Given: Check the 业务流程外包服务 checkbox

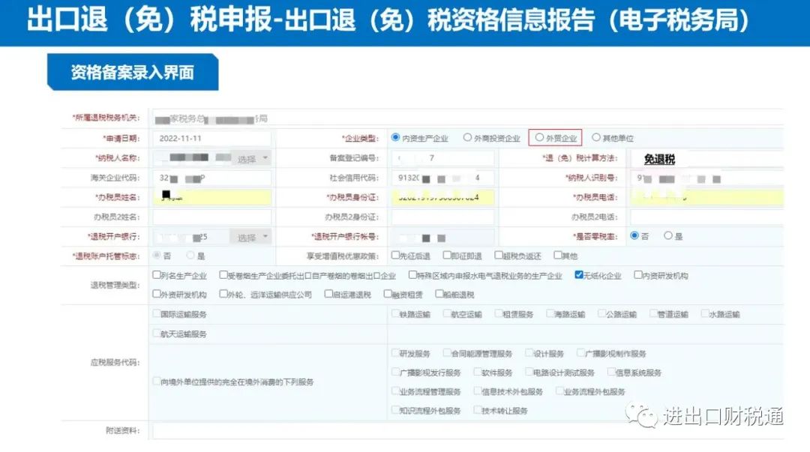Looking at the screenshot, I should (559, 391).
